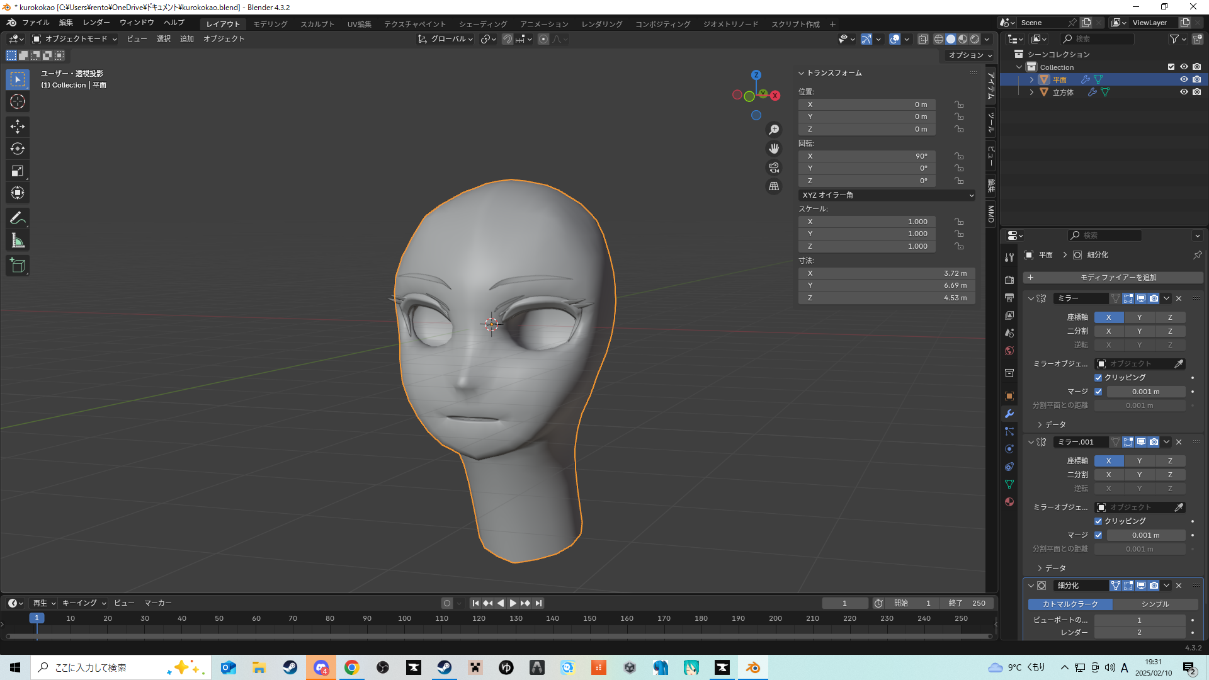Viewport: 1209px width, 680px height.
Task: Select the Move tool in toolbar
Action: 18,127
